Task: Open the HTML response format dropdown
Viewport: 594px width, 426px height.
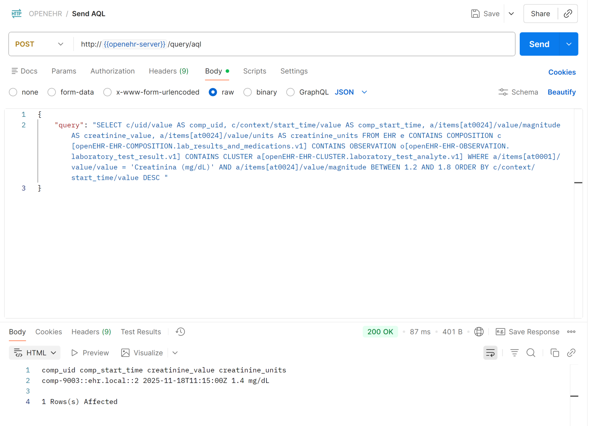Action: pos(35,353)
